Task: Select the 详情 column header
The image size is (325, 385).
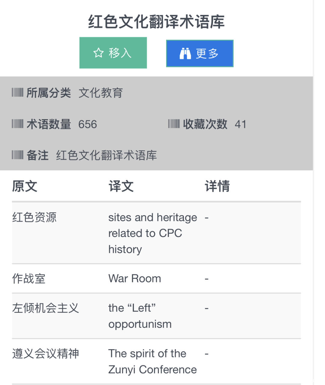Action: pos(217,186)
